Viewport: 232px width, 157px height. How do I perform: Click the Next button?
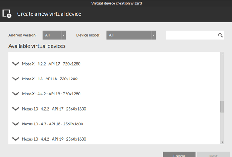(213, 155)
